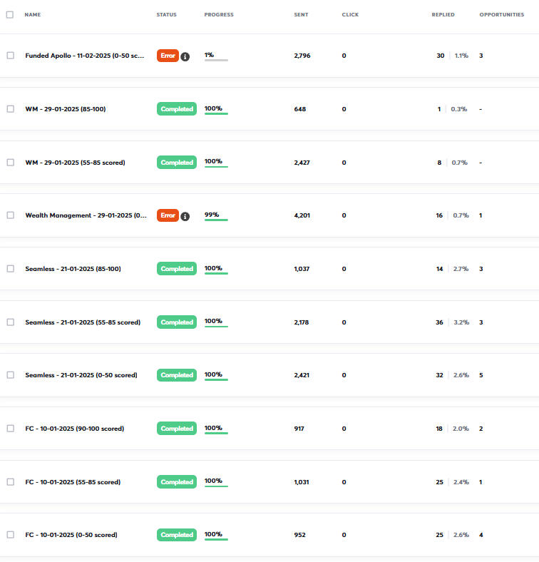The width and height of the screenshot is (539, 562).
Task: Check the Funded Apollo campaign checkbox
Action: (x=10, y=56)
